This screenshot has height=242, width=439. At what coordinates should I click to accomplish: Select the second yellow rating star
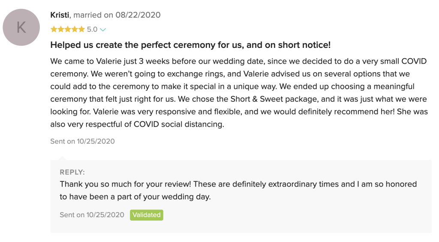click(60, 30)
